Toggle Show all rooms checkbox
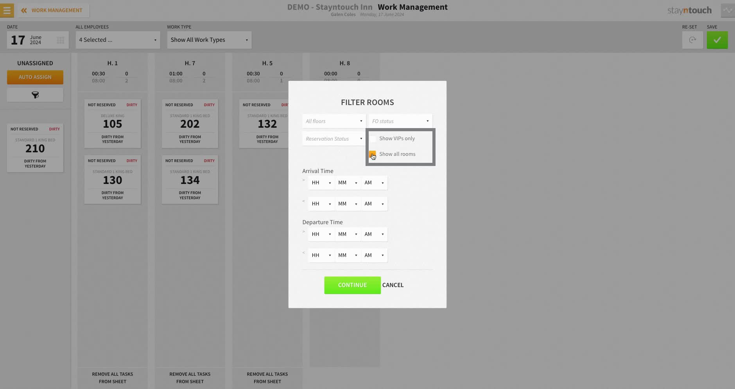This screenshot has height=389, width=735. click(x=373, y=154)
